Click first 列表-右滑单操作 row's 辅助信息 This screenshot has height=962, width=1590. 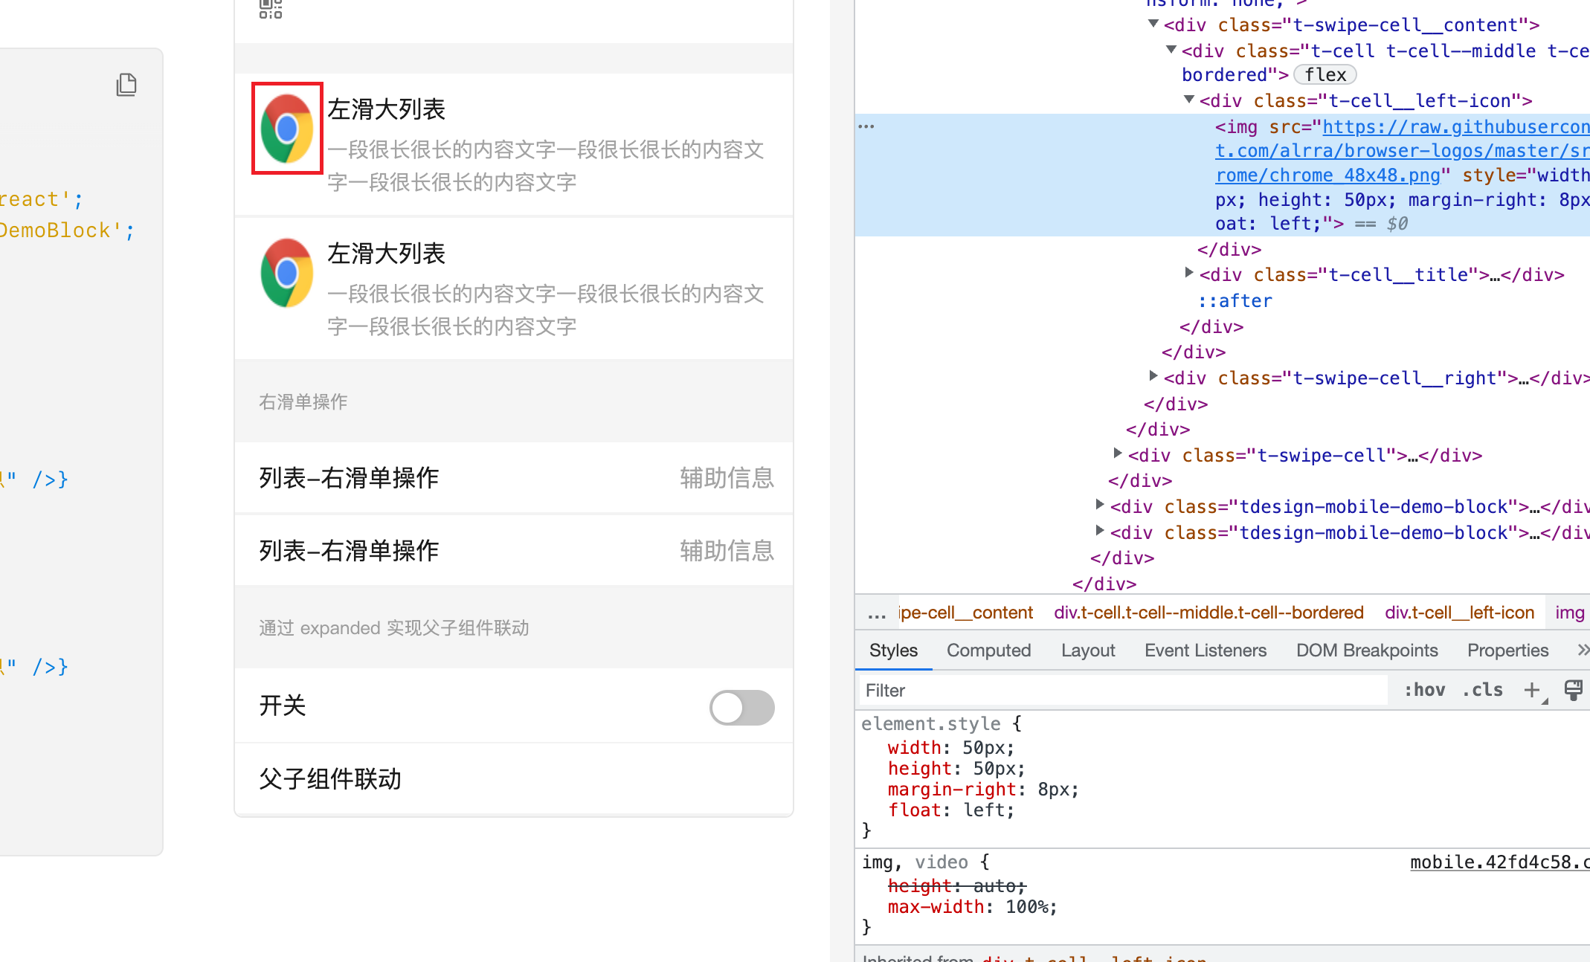click(x=727, y=478)
